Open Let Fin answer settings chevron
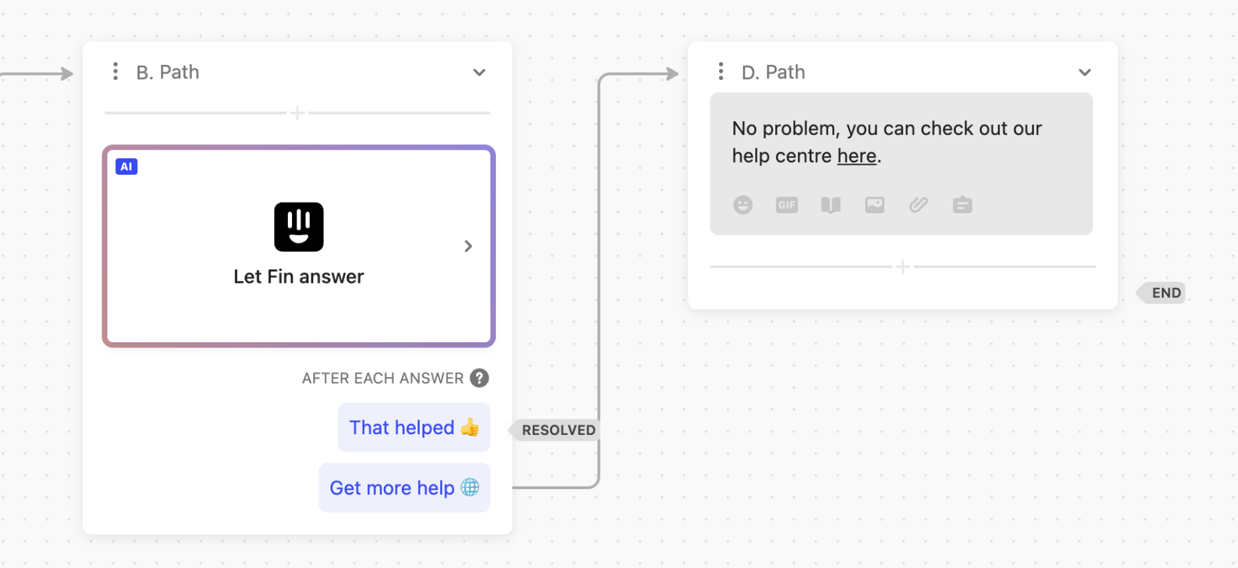The width and height of the screenshot is (1238, 568). [468, 246]
